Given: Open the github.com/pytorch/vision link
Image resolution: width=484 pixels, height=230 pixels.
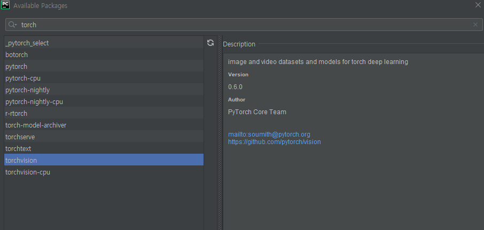Looking at the screenshot, I should (275, 142).
